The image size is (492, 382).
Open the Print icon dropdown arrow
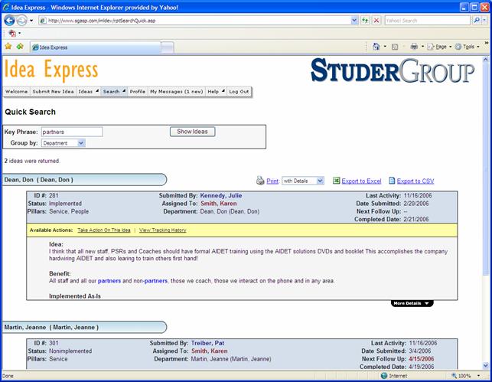(422, 47)
